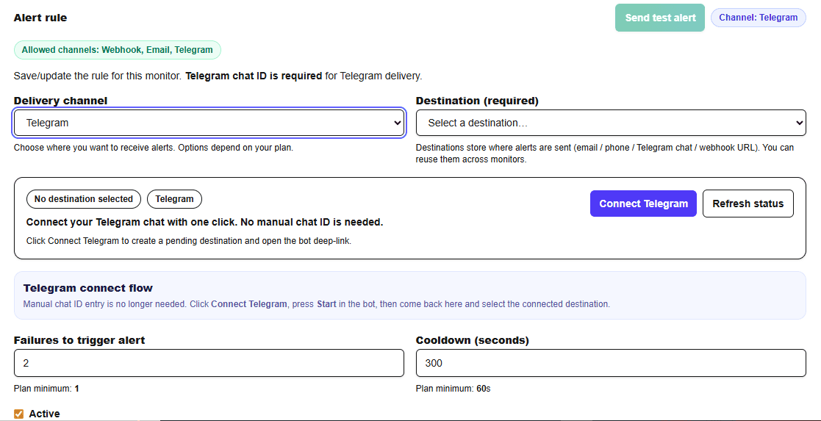Click the 'Manual chat ID entry is no longer needed' text
This screenshot has height=421, width=821.
[x=317, y=303]
